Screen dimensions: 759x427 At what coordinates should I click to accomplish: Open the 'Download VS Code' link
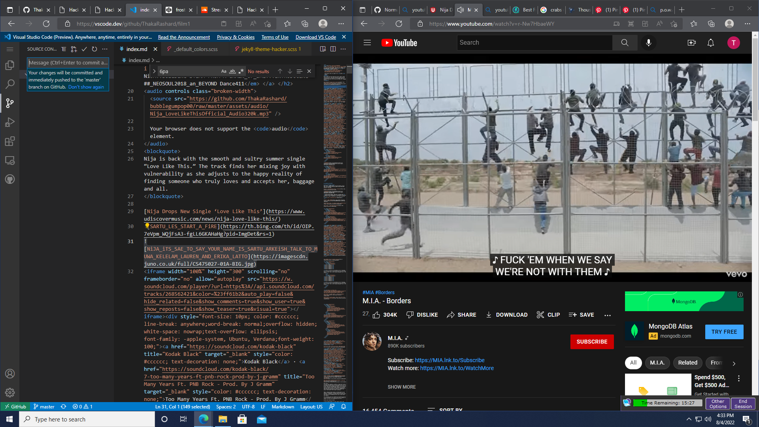click(x=316, y=37)
